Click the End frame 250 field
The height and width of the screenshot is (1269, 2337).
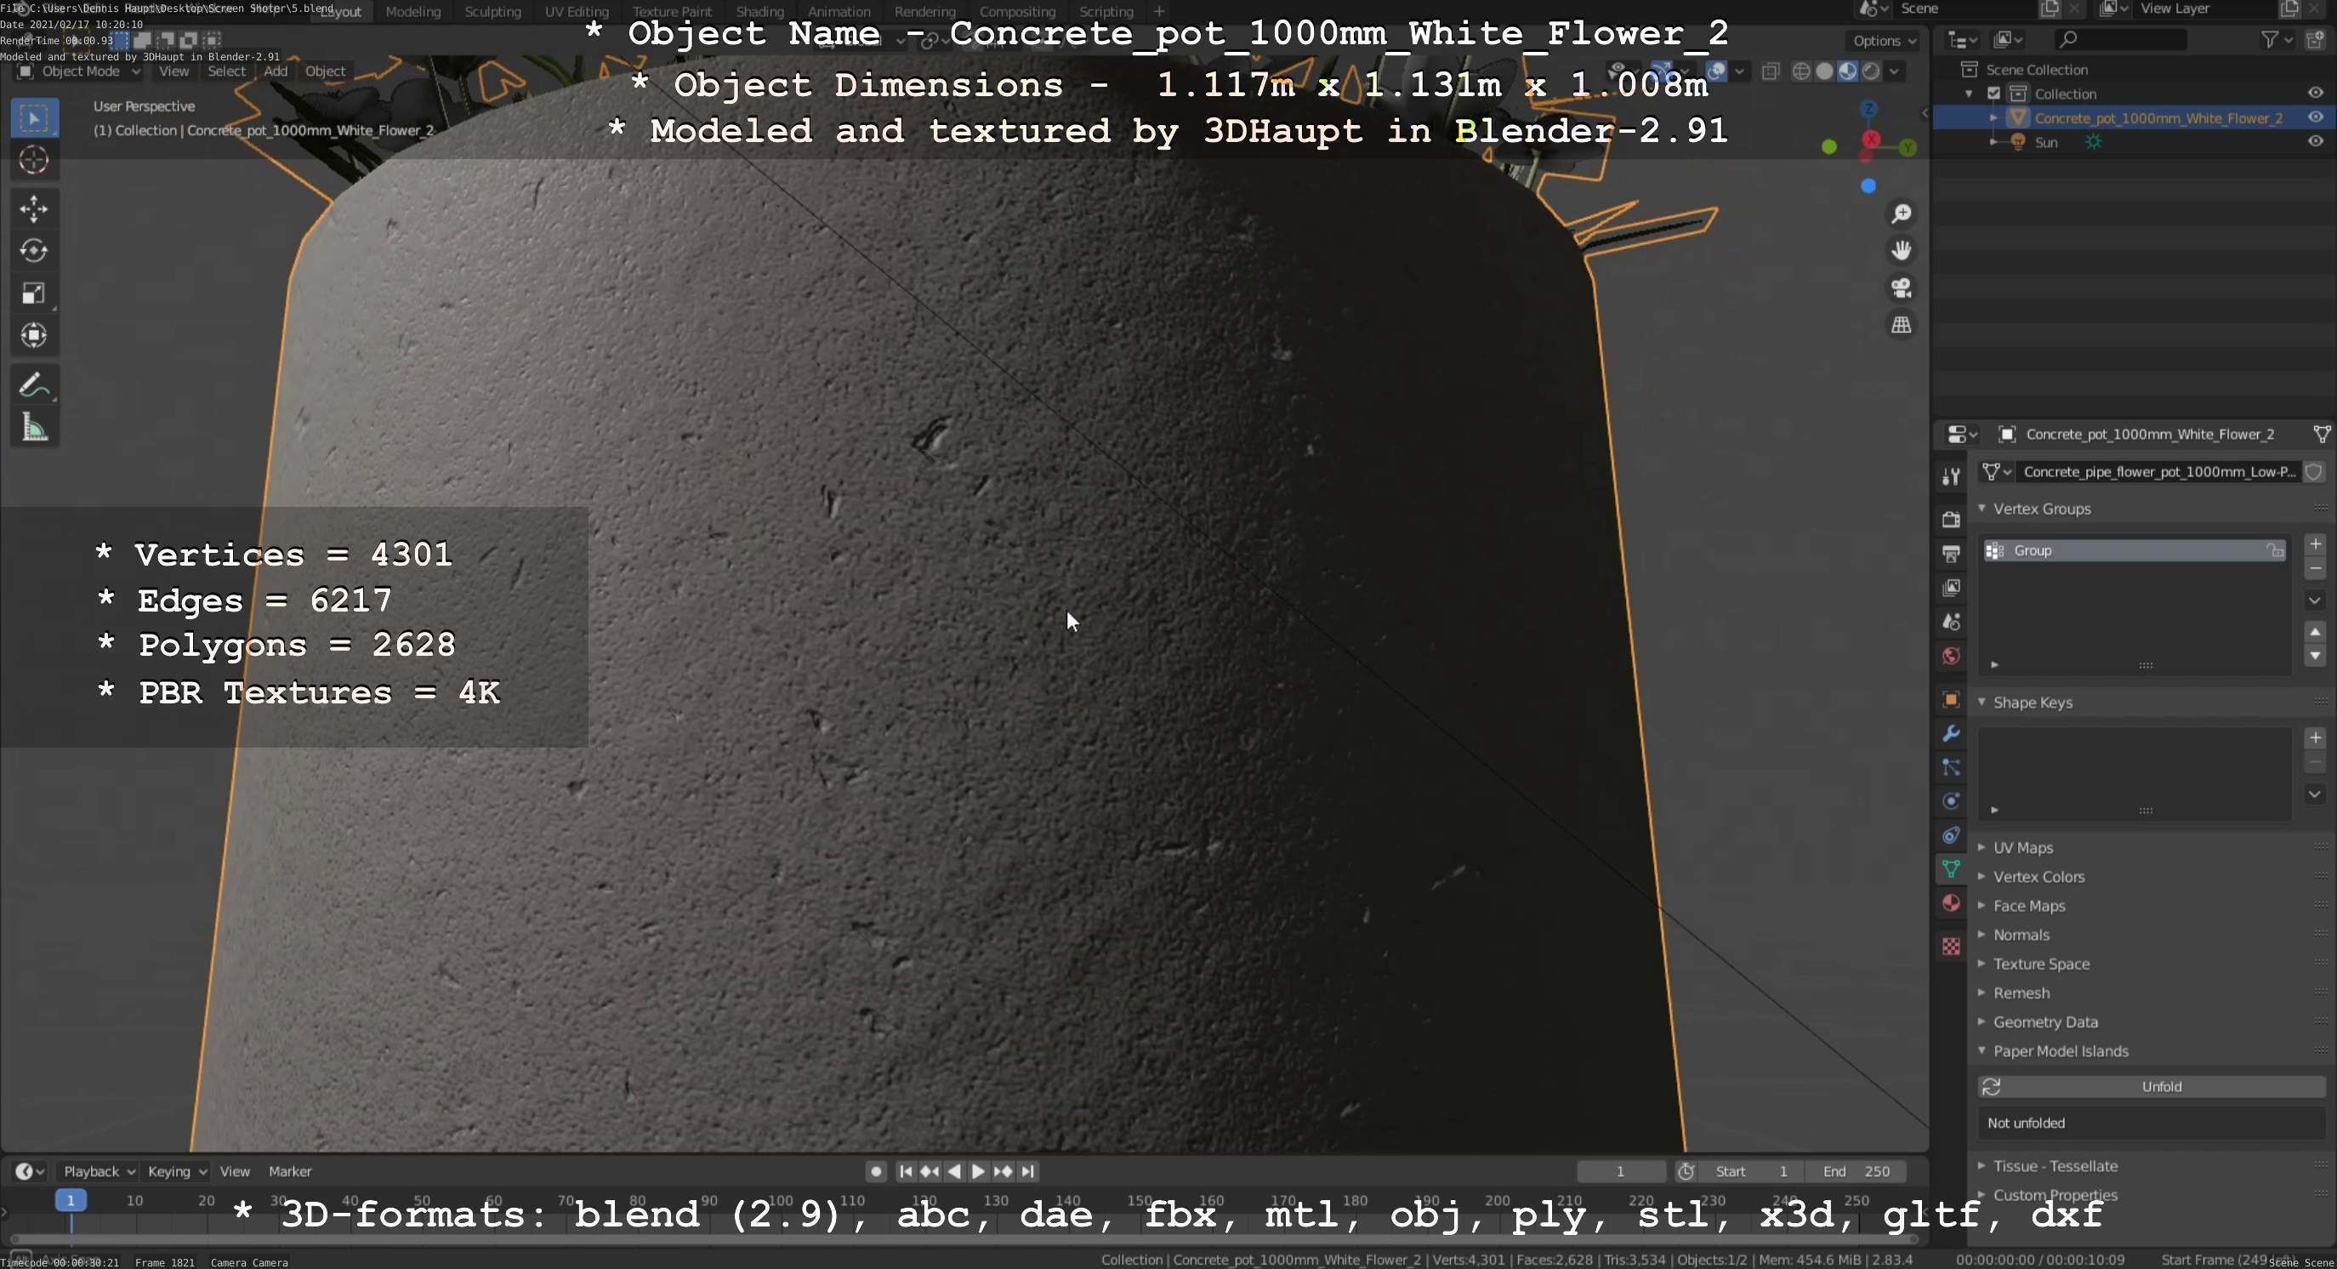[x=1856, y=1171]
